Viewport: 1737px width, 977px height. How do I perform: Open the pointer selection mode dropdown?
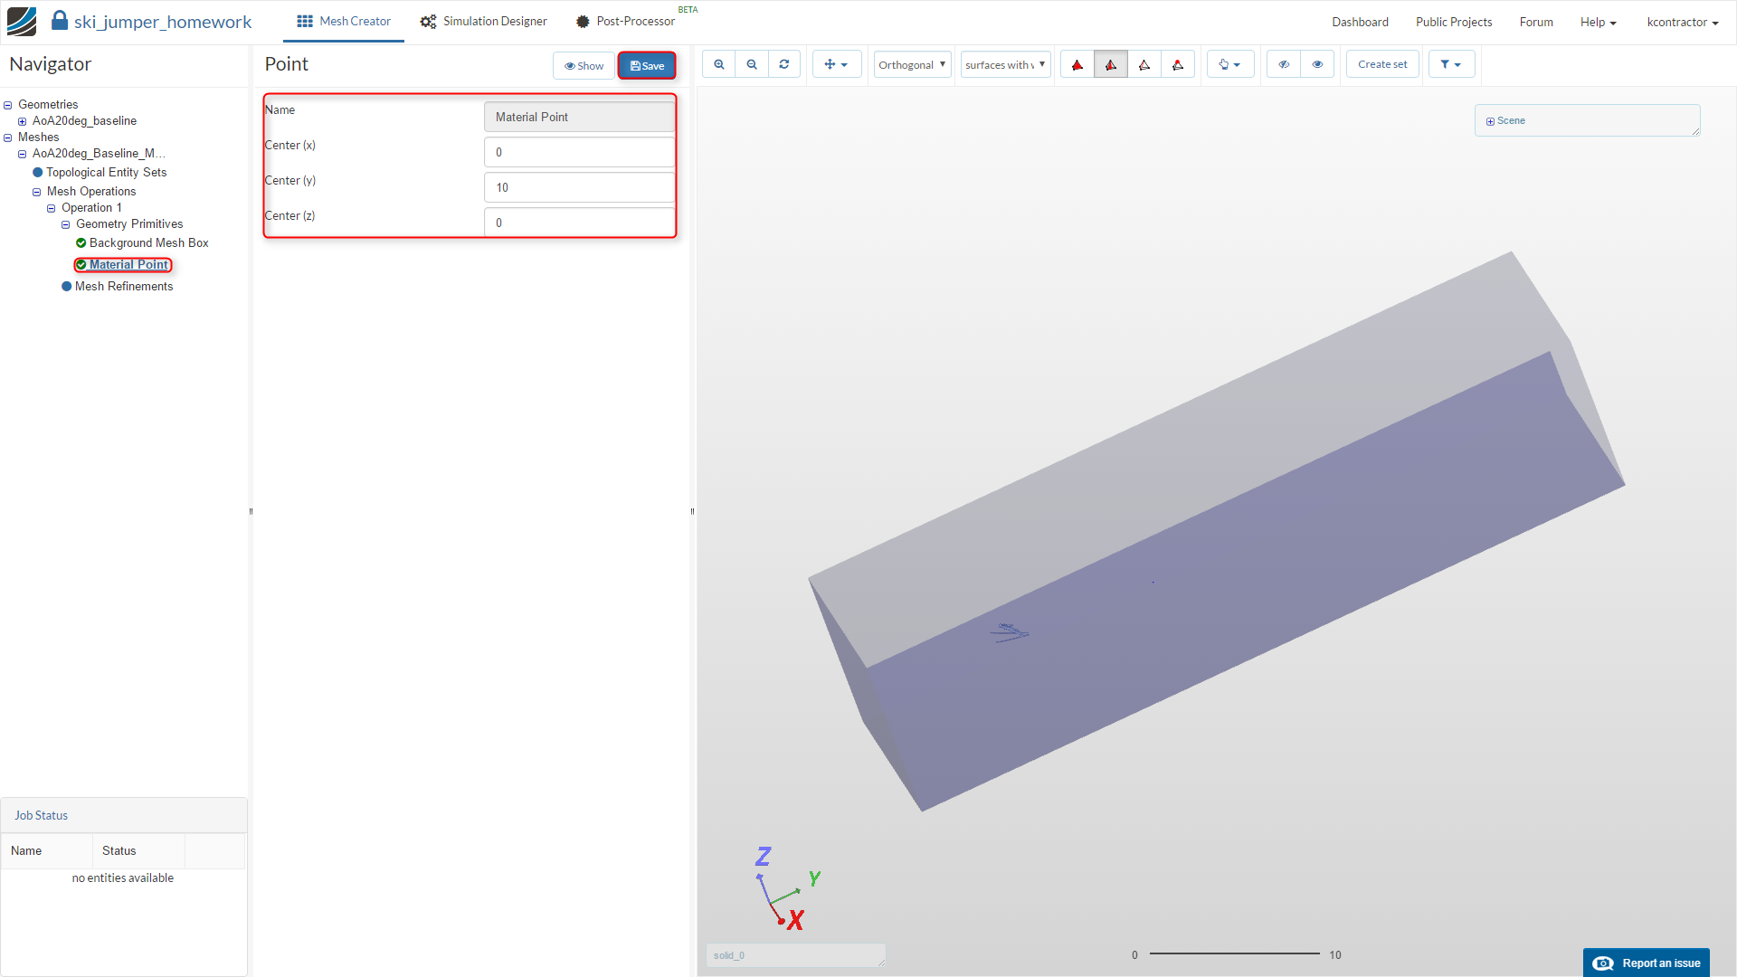(1229, 64)
